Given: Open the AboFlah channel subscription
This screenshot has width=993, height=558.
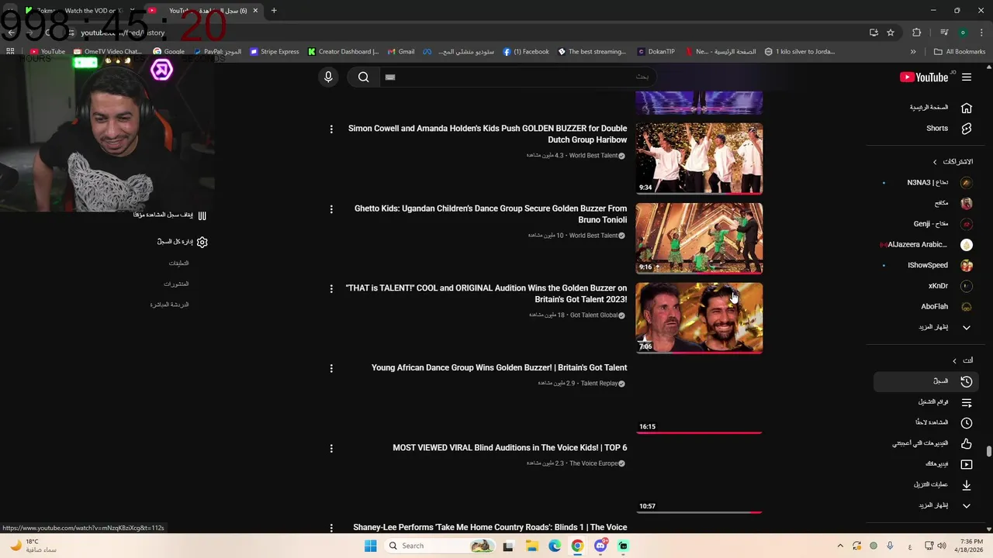Looking at the screenshot, I should point(927,307).
